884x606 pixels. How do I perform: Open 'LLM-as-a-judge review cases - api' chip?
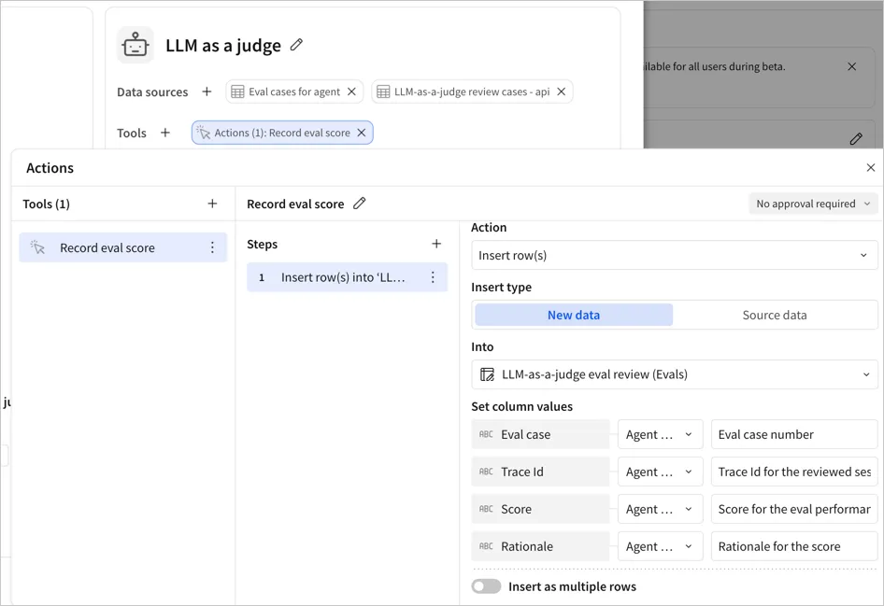pos(471,92)
